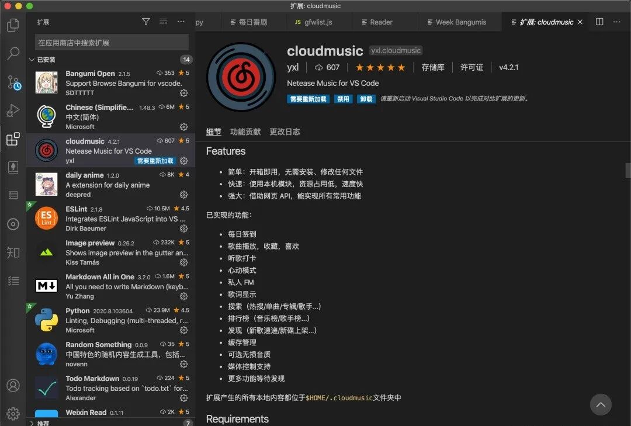631x426 pixels.
Task: Select the daily anime extension in list
Action: [110, 185]
